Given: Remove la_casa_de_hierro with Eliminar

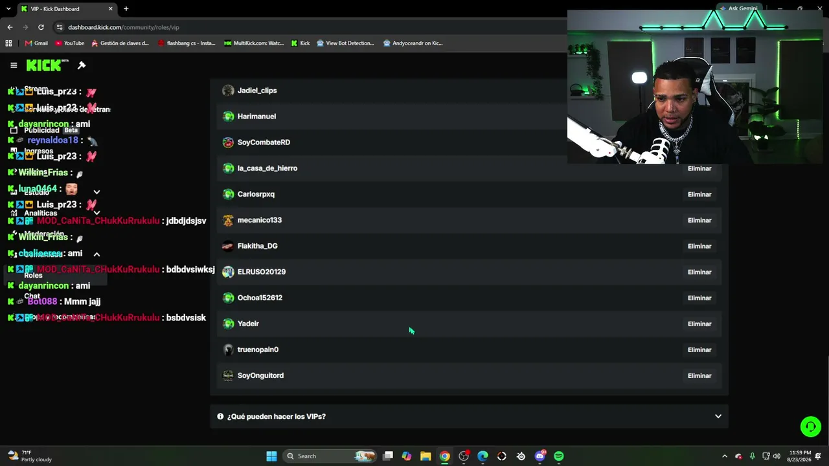Looking at the screenshot, I should tap(699, 168).
